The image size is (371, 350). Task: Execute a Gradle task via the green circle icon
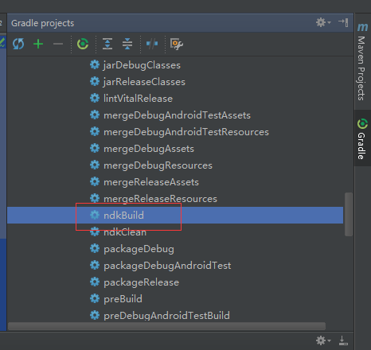(x=83, y=44)
